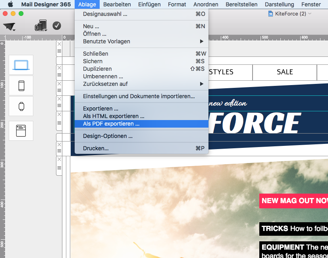Screen dimensions: 328x258
Task: Click the topmost block delete X handle
Action: (59, 44)
